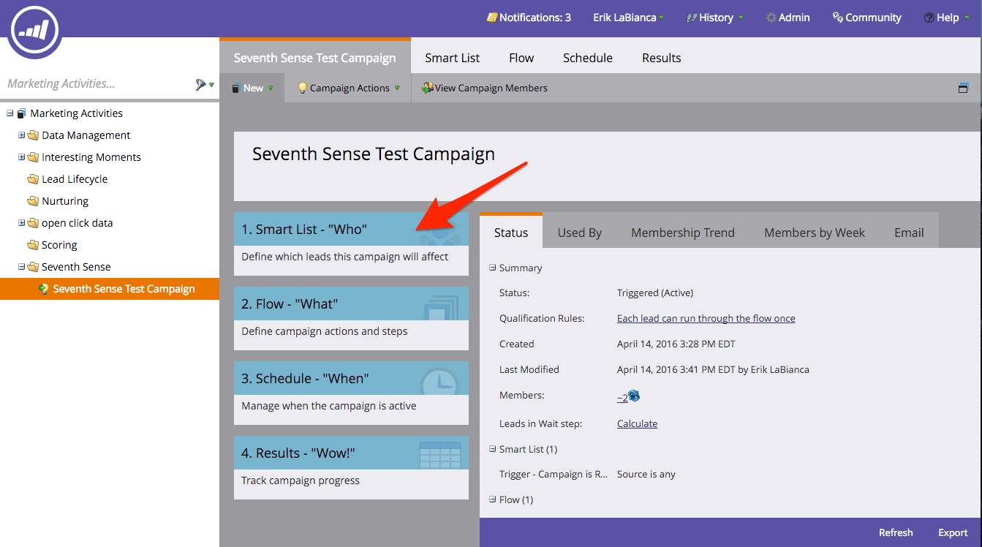This screenshot has height=547, width=982.
Task: Open the History dropdown menu
Action: (715, 18)
